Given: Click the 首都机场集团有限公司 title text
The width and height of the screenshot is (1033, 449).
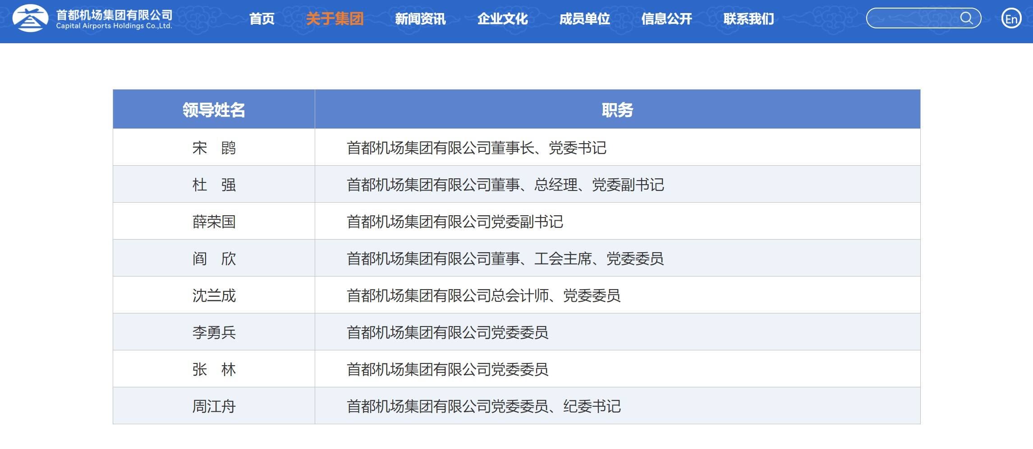Looking at the screenshot, I should [x=114, y=15].
